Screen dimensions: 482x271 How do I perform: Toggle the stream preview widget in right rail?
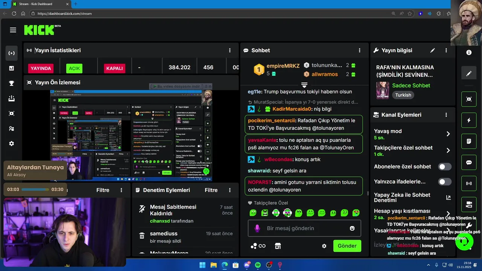(469, 99)
